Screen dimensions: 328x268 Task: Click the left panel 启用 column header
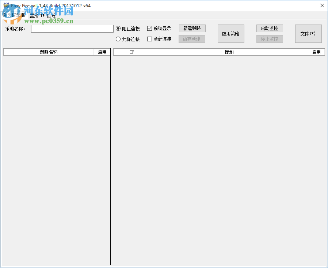(102, 52)
